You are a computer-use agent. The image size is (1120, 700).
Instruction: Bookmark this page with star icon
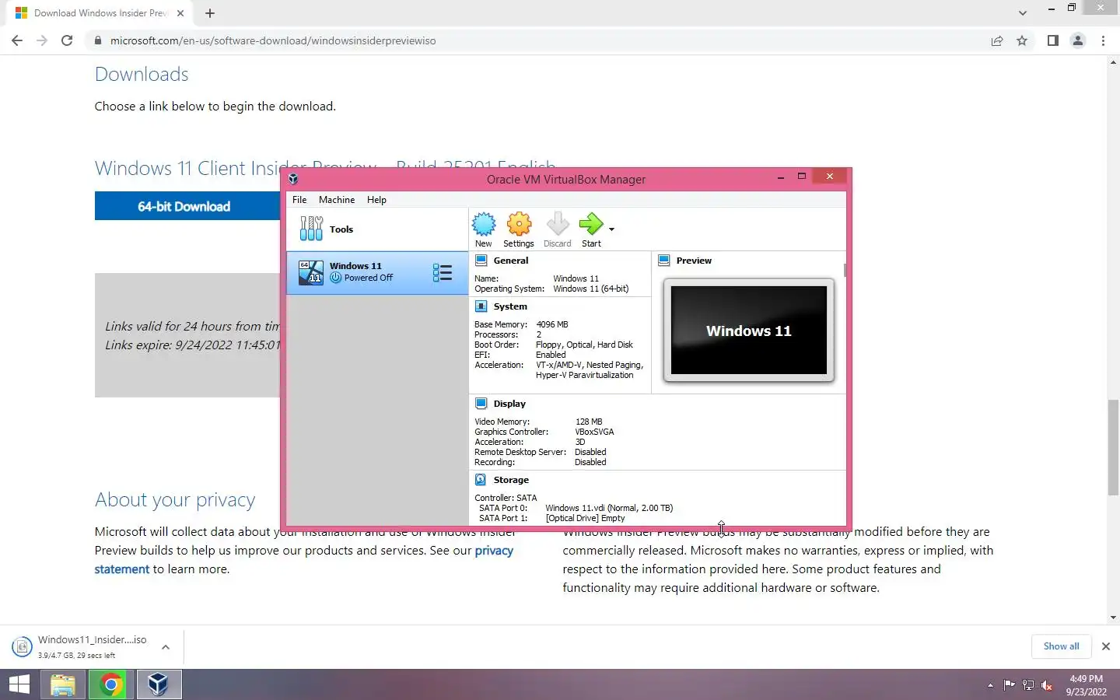[1022, 40]
